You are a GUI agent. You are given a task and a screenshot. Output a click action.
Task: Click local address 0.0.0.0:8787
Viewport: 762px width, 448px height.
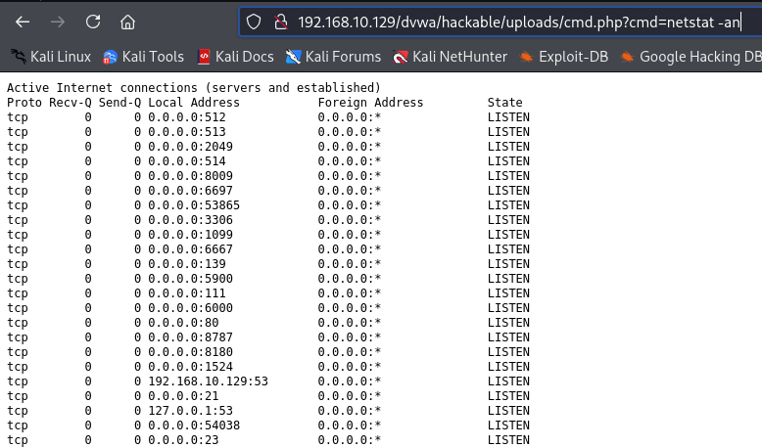[190, 337]
